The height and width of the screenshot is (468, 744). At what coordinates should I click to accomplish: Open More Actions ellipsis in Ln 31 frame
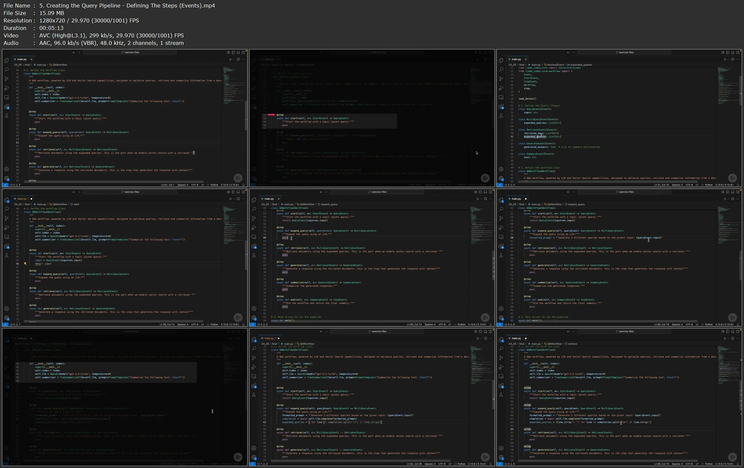(x=738, y=59)
